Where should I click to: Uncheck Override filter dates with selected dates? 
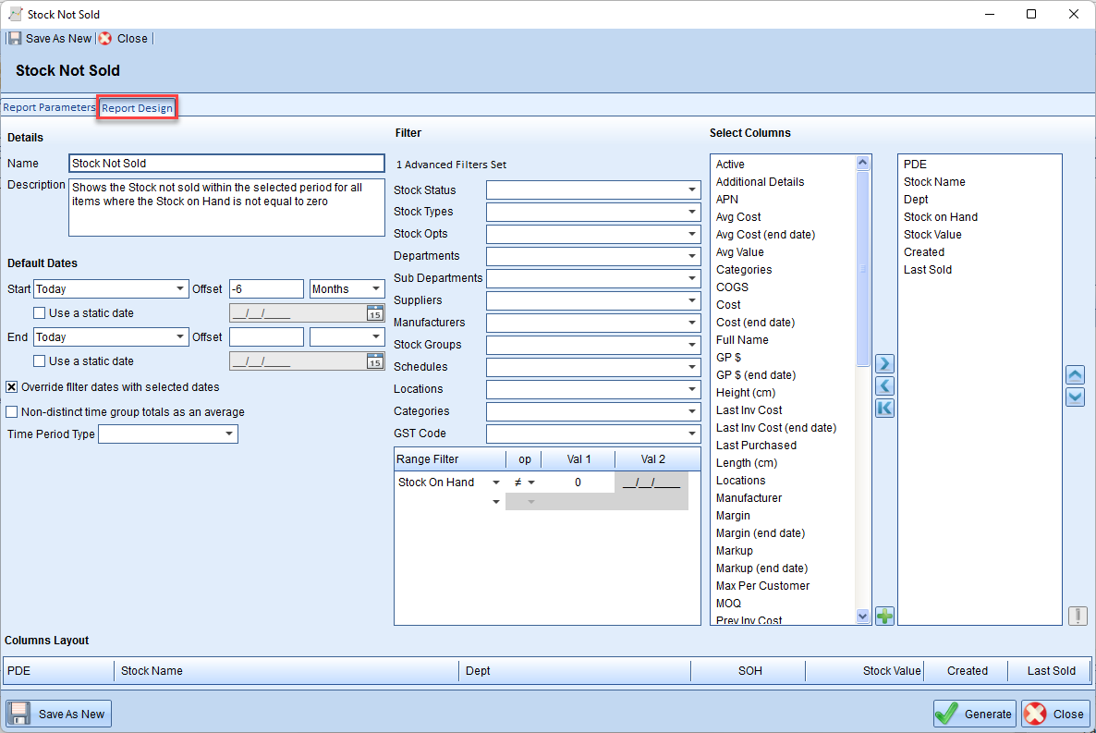[12, 386]
